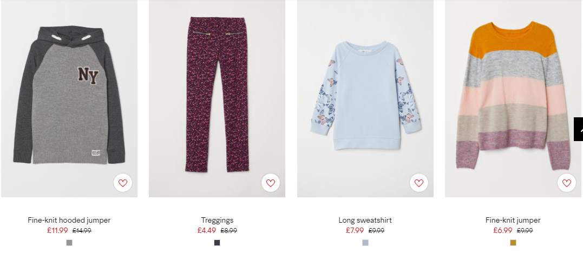The height and width of the screenshot is (260, 583).
Task: Open the light blue butterfly sweatshirt image
Action: [365, 98]
